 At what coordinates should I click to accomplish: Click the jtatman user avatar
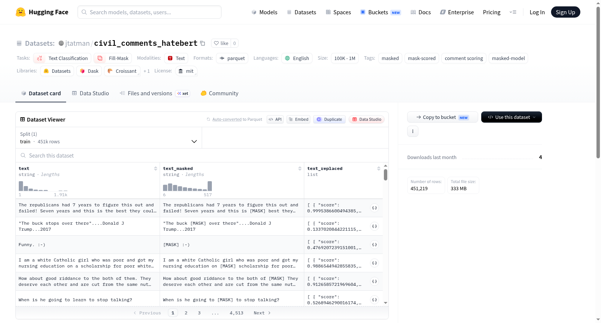coord(61,43)
